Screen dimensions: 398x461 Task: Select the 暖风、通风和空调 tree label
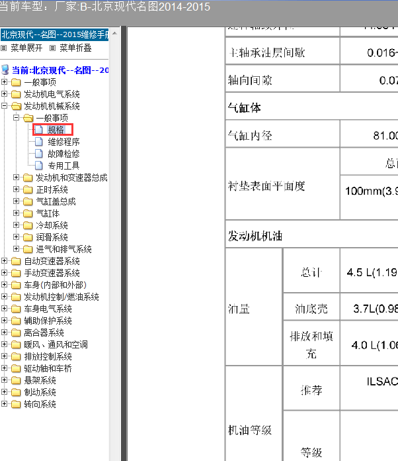coord(56,344)
